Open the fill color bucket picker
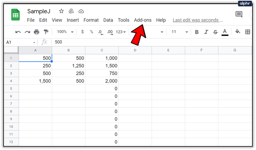This screenshot has height=150, width=256. (x=238, y=32)
